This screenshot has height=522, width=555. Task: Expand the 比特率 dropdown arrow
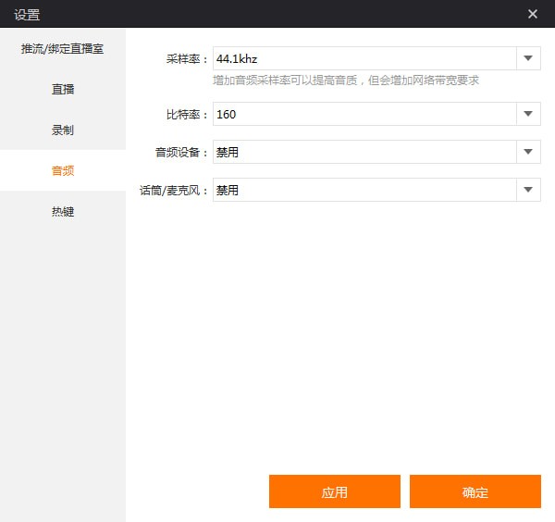tap(528, 114)
